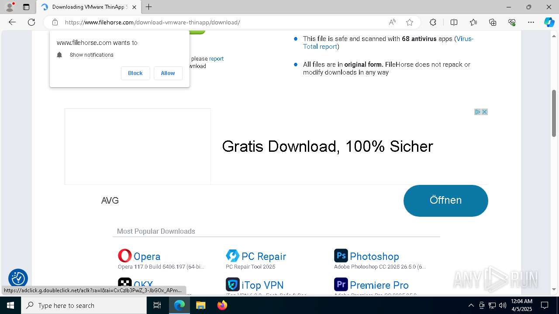Click the AVG advertiser text
Viewport: 559px width, 314px height.
point(110,201)
